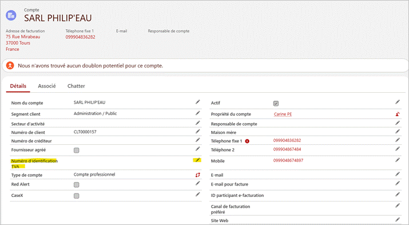Edit the Actif field pencil icon

[x=397, y=102]
